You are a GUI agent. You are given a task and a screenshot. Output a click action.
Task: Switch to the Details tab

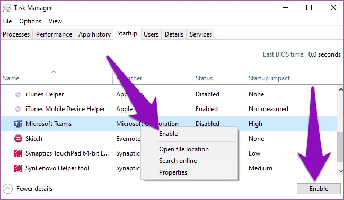coord(174,34)
